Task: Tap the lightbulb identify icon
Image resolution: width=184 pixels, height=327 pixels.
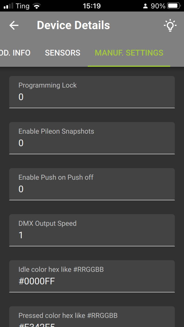Action: 170,25
